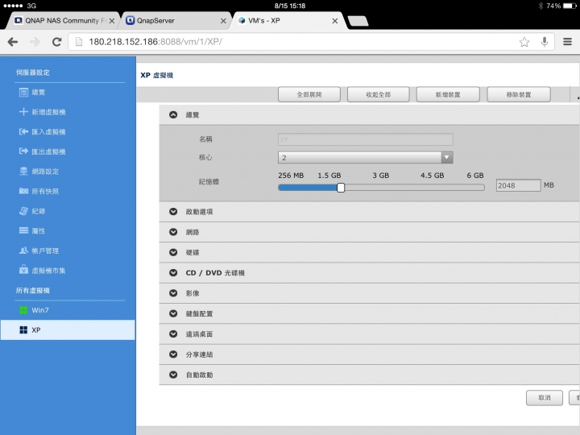
Task: Open 新增虛擬機 in sidebar
Action: [48, 112]
